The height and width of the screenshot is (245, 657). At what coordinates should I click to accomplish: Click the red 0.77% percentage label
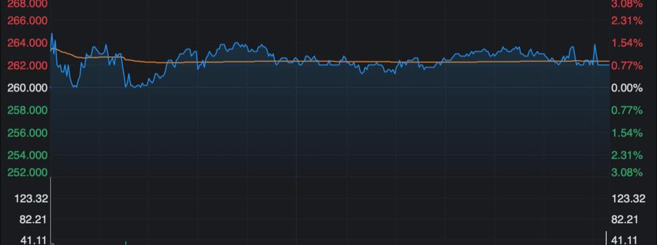tap(627, 65)
